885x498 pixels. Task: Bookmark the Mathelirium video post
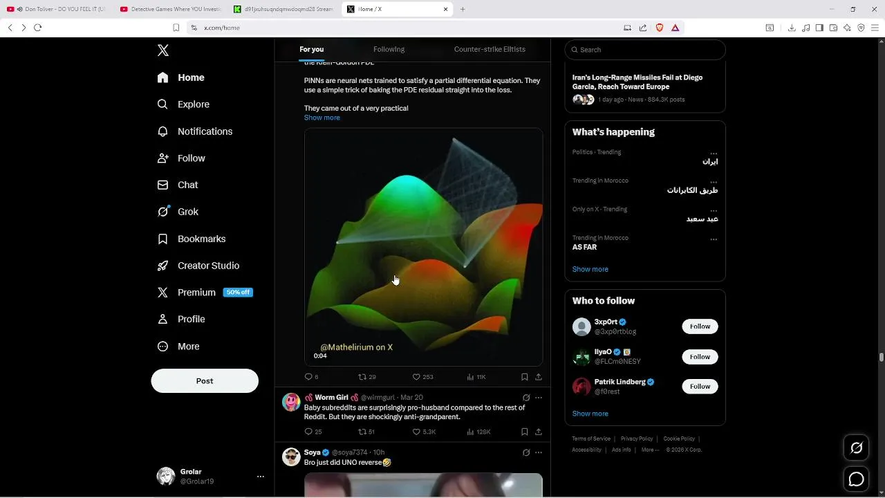pyautogui.click(x=525, y=377)
